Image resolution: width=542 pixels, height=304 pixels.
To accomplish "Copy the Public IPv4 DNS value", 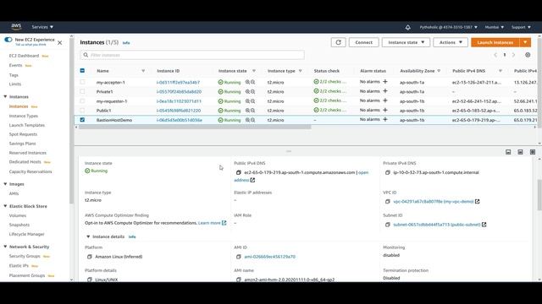I will coord(239,172).
